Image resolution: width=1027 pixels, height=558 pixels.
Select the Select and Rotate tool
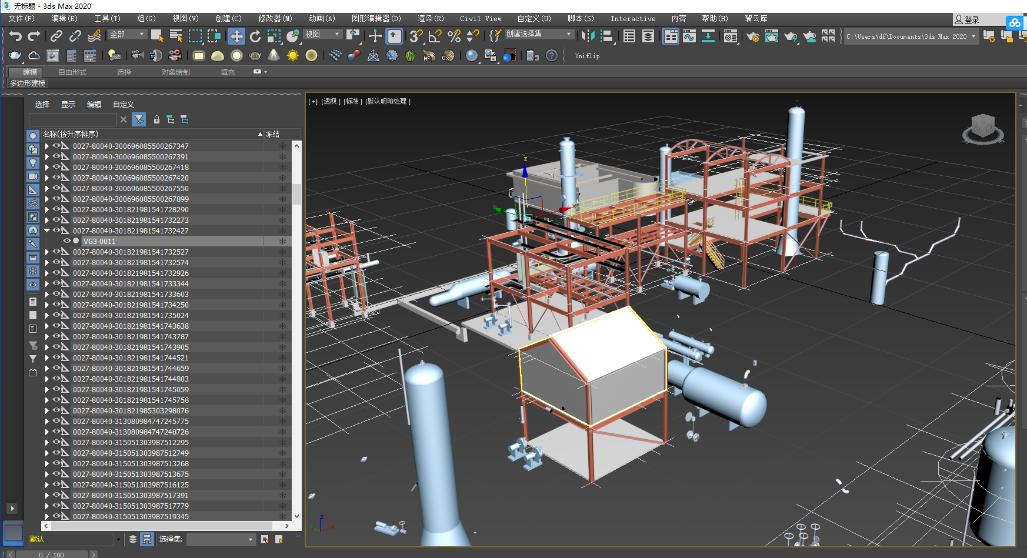[255, 36]
